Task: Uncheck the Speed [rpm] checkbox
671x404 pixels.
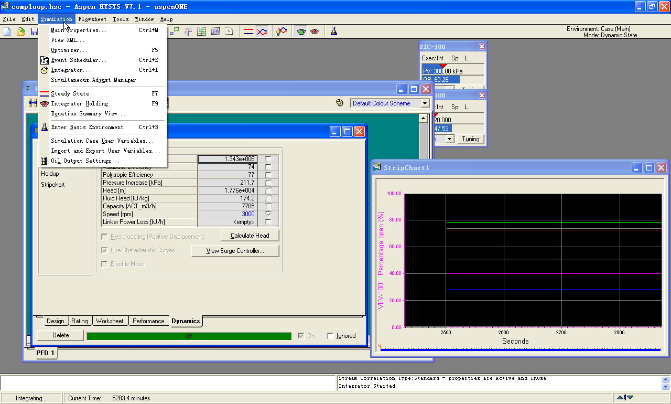Action: coord(268,214)
